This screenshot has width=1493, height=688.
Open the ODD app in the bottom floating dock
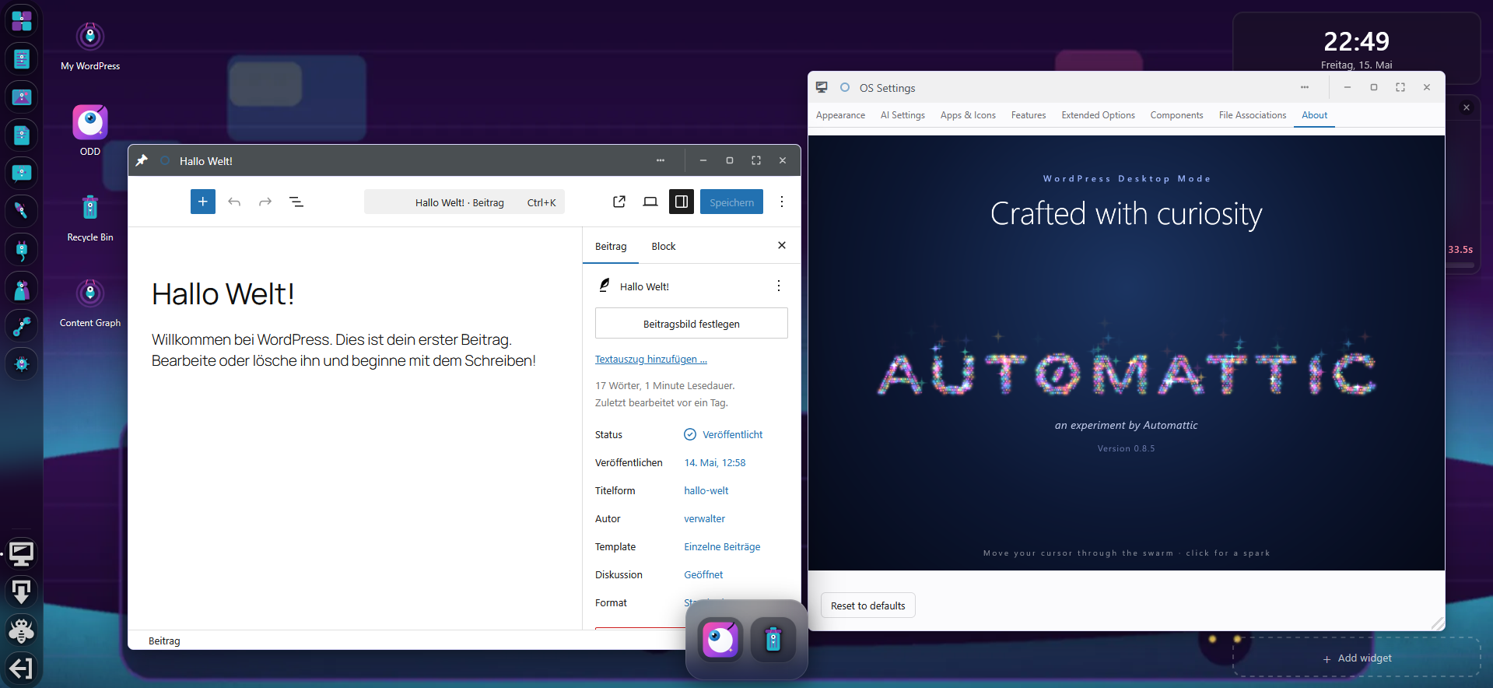(720, 640)
